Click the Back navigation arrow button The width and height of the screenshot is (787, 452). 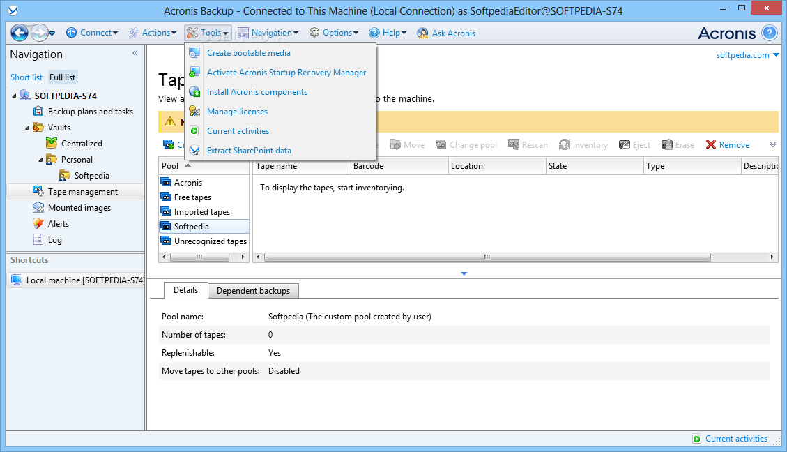pyautogui.click(x=20, y=33)
